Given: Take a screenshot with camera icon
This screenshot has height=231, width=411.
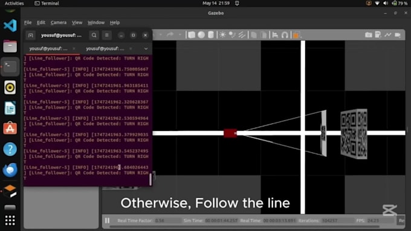Looking at the screenshot, I should (369, 35).
